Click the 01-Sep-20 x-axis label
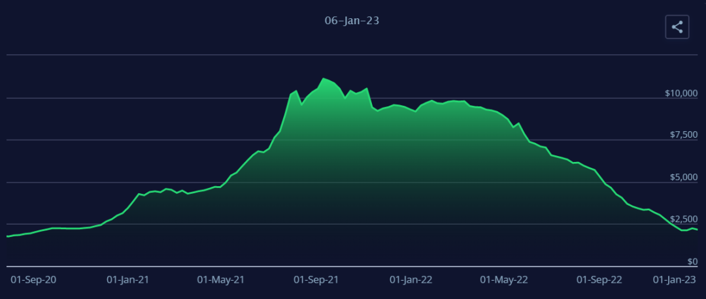This screenshot has width=706, height=299. [34, 279]
